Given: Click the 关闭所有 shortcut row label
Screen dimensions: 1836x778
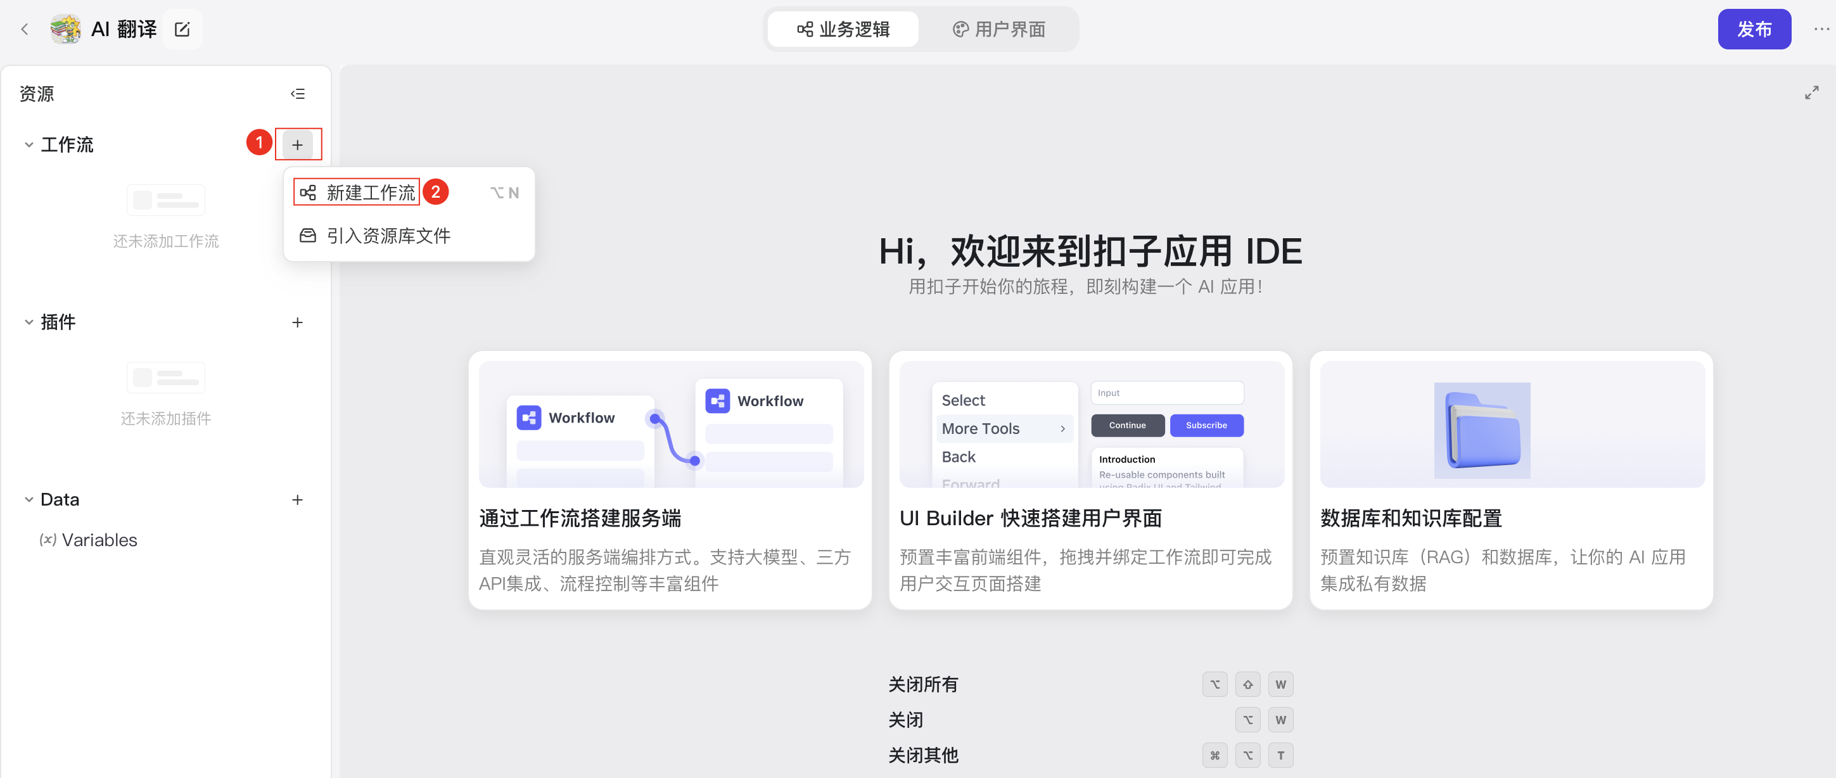Looking at the screenshot, I should click(x=923, y=684).
